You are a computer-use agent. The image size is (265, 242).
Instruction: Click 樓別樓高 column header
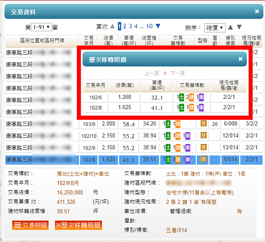[230, 41]
